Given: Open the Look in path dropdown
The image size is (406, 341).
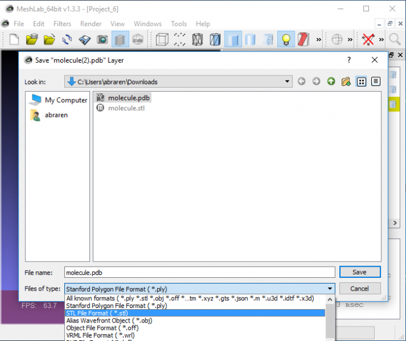Looking at the screenshot, I should [x=287, y=82].
